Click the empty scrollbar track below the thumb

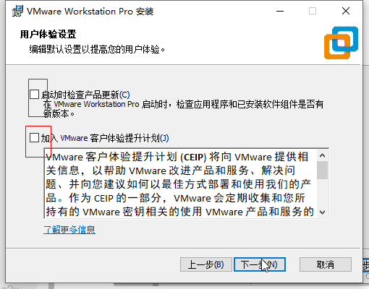point(323,193)
